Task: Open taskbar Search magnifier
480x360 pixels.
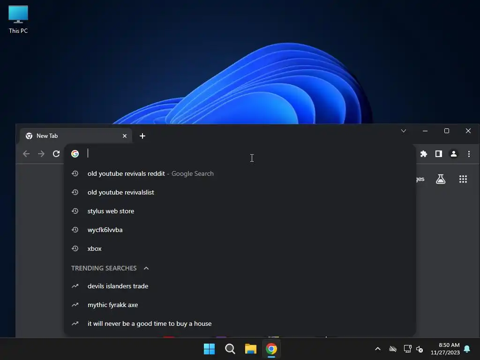Action: coord(230,349)
